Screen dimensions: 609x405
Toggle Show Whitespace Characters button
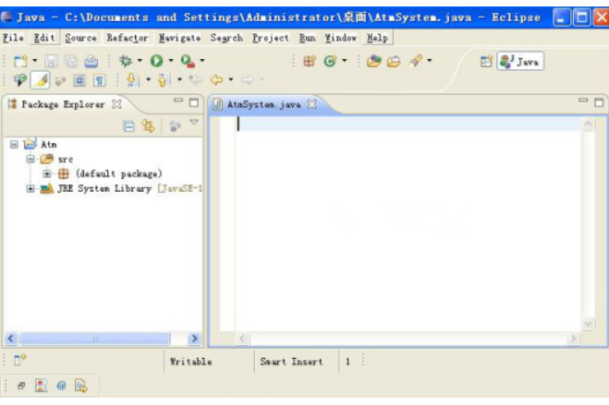100,80
